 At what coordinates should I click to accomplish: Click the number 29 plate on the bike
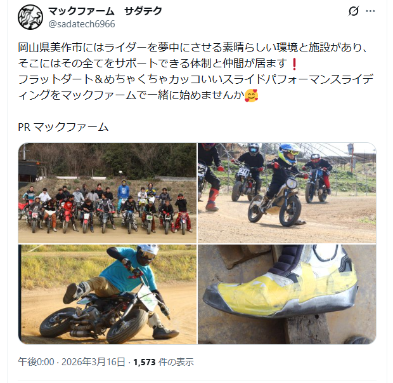243,172
